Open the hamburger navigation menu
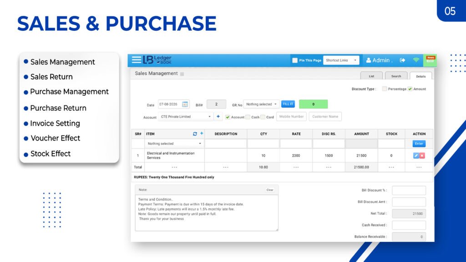Image resolution: width=466 pixels, height=262 pixels. click(x=137, y=60)
